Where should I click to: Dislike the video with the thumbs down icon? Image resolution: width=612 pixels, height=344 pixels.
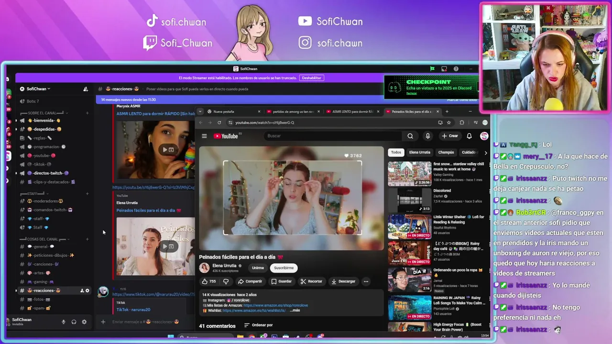pyautogui.click(x=226, y=281)
